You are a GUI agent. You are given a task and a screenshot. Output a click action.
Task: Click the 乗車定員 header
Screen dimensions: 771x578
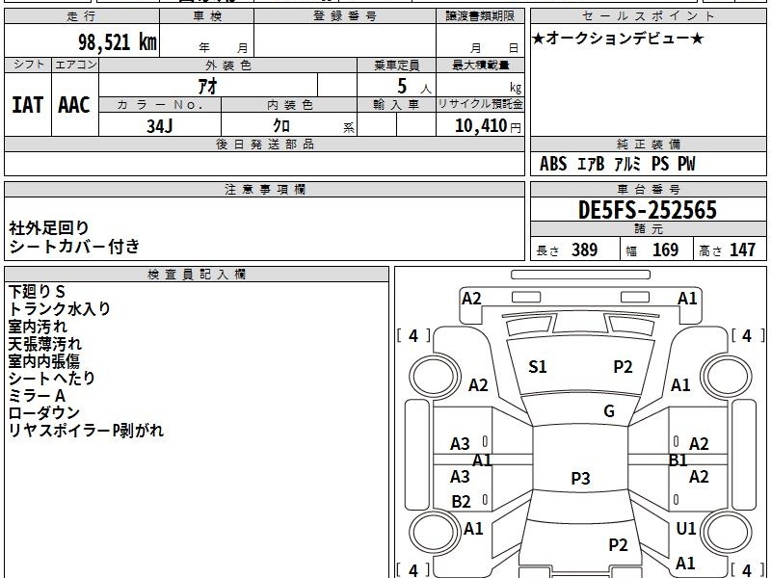click(397, 65)
